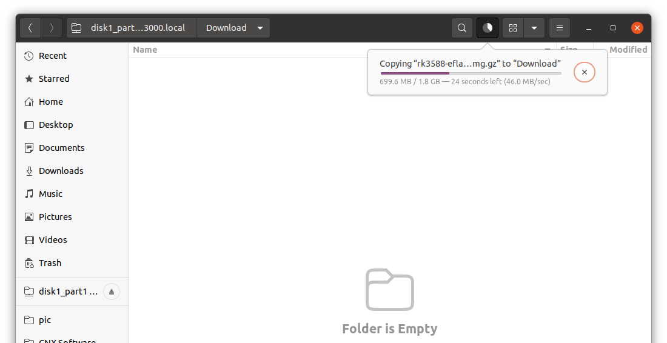Click the Pictures sidebar icon
The image size is (667, 343).
click(x=29, y=217)
